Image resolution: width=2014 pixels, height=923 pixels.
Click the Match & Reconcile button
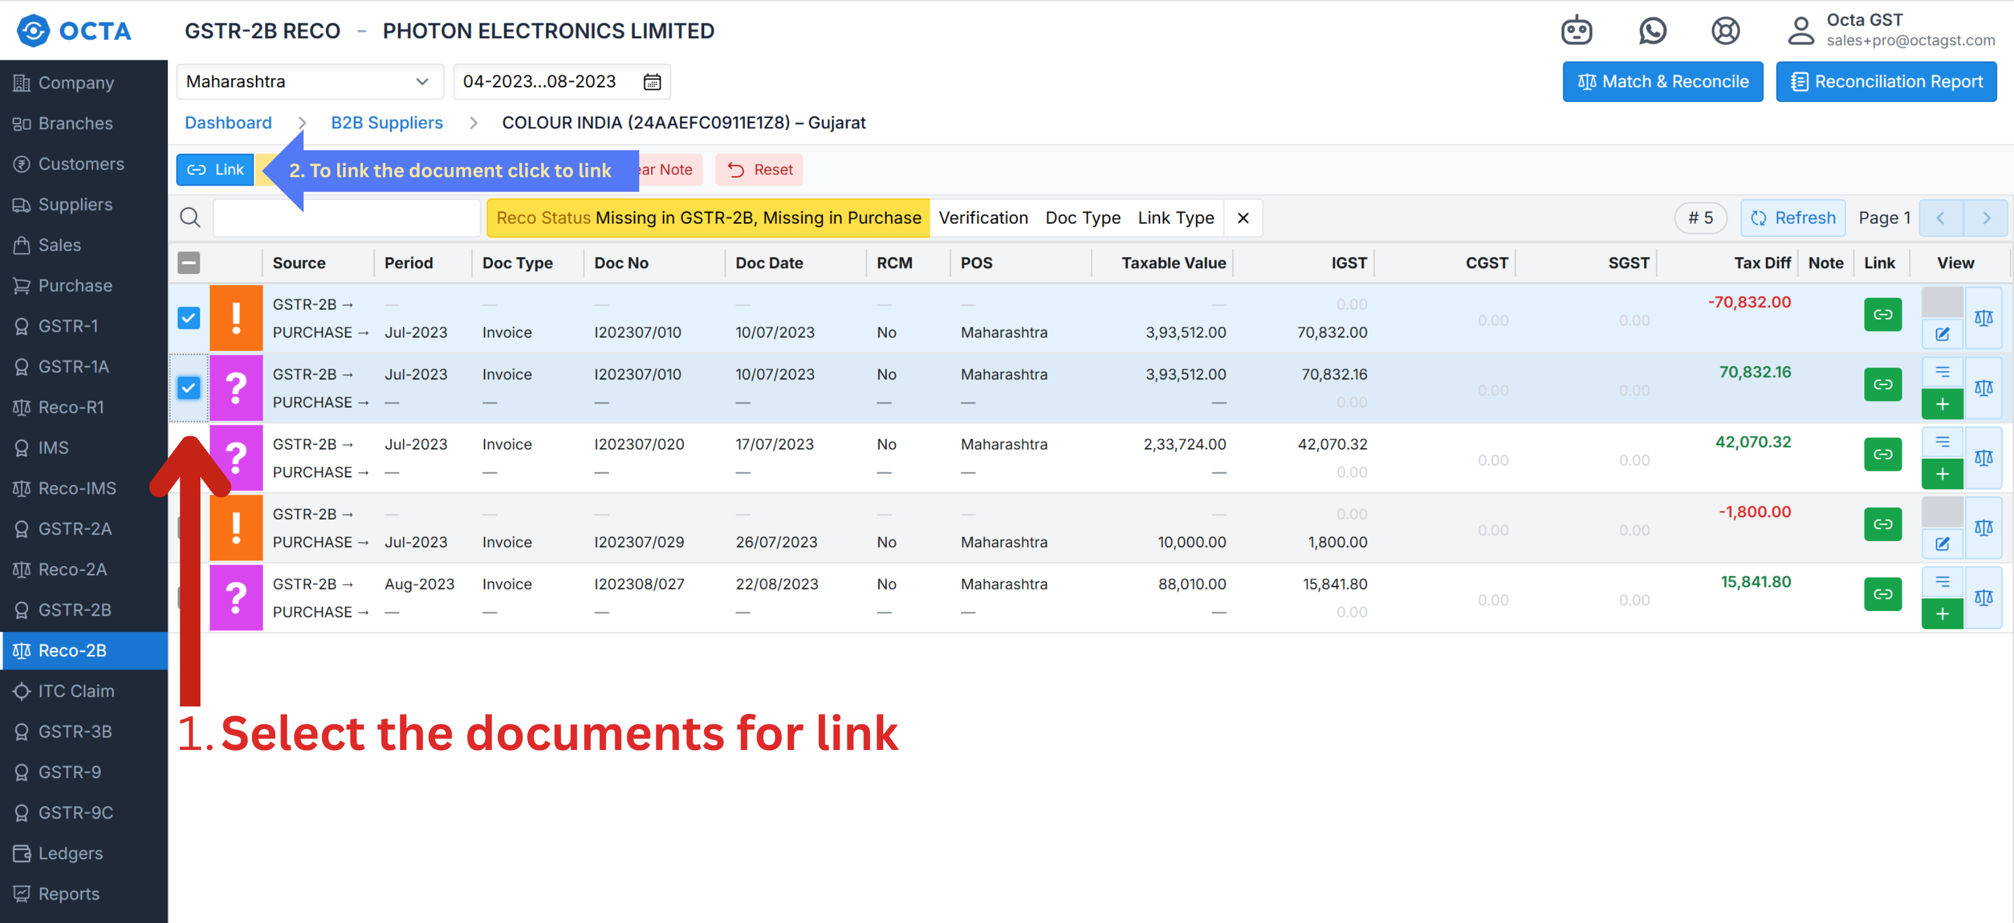coord(1662,81)
